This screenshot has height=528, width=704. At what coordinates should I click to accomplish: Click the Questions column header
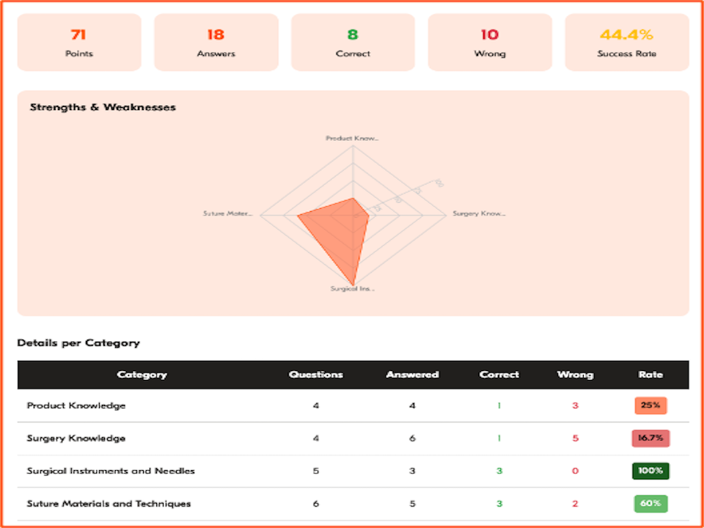coord(316,375)
